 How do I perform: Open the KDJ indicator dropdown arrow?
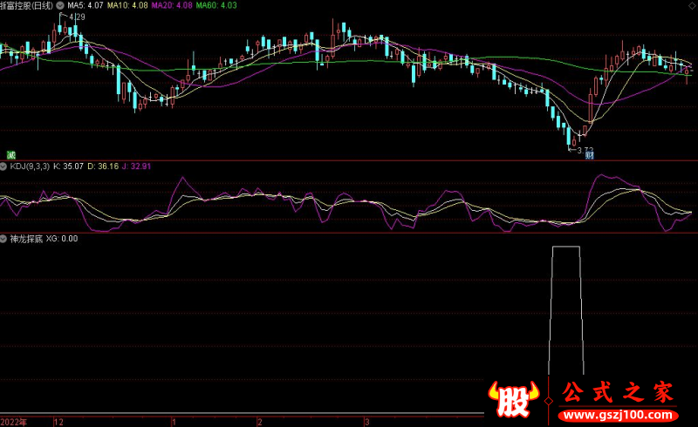pos(3,166)
